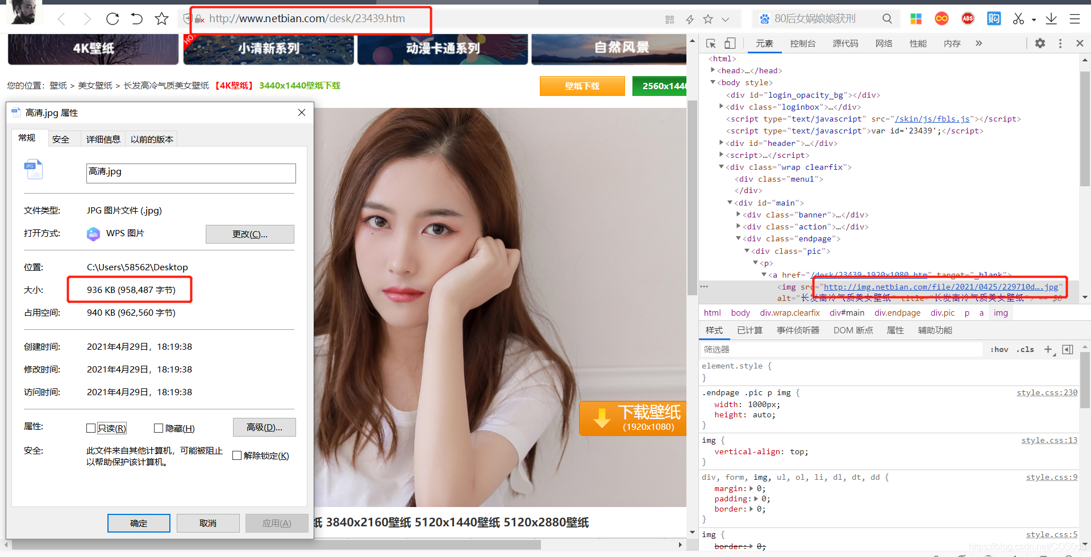1091x557 pixels.
Task: Open the 以前的版本 properties tab
Action: click(152, 139)
